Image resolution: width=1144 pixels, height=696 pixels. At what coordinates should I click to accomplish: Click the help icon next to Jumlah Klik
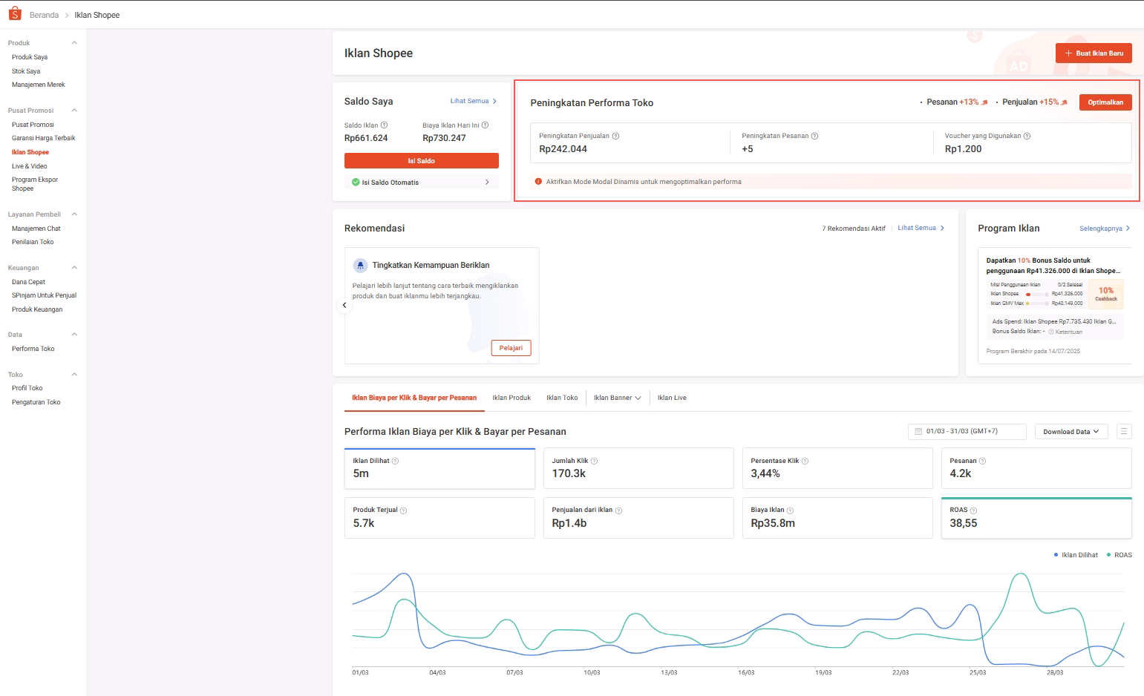594,461
